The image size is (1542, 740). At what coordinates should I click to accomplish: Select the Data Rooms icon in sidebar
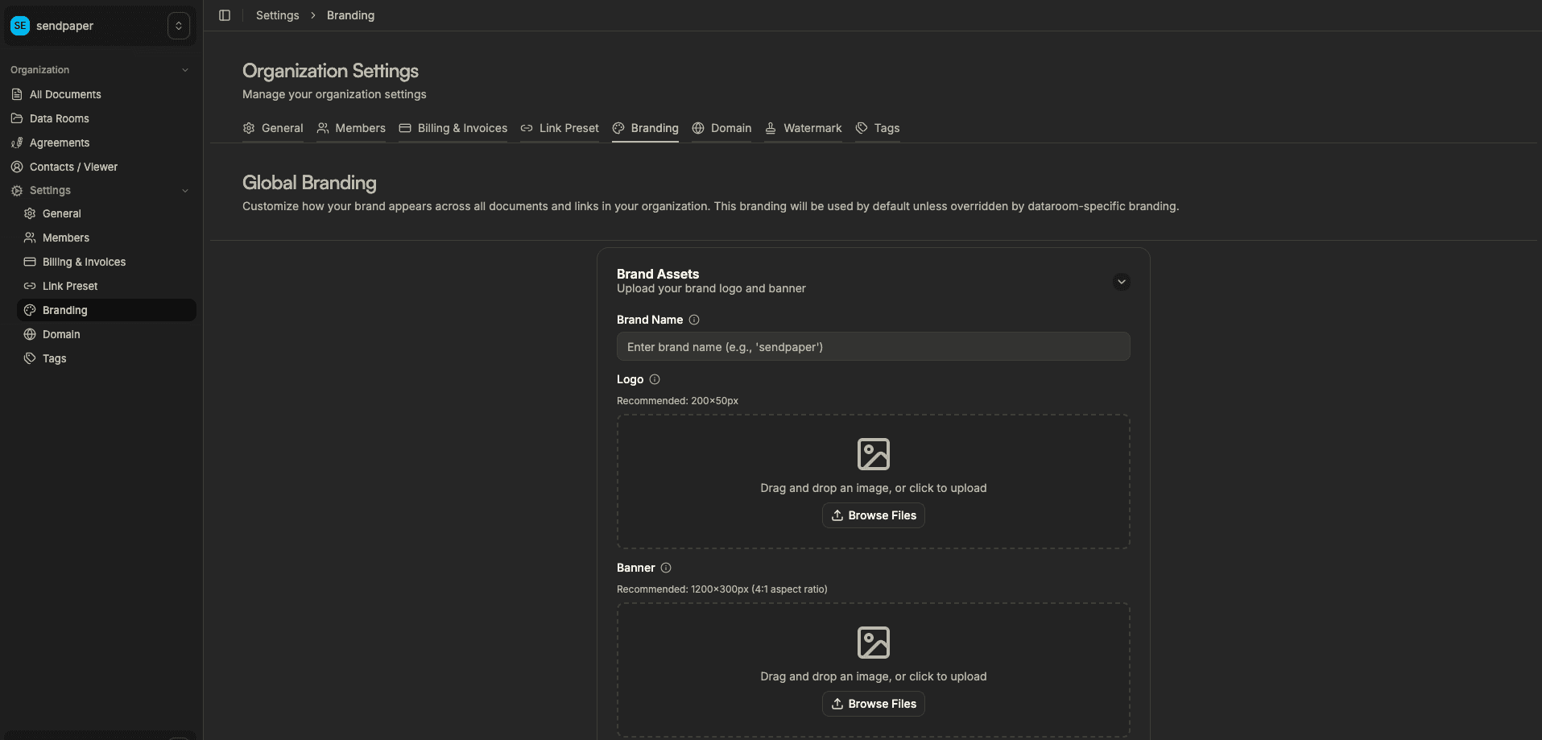[17, 118]
